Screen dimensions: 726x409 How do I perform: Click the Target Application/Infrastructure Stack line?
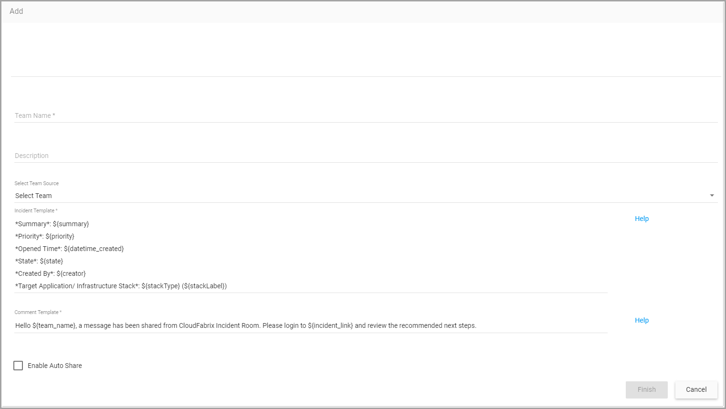121,286
